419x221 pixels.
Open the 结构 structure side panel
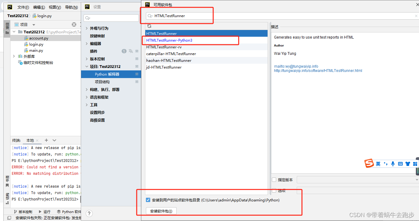click(x=7, y=198)
